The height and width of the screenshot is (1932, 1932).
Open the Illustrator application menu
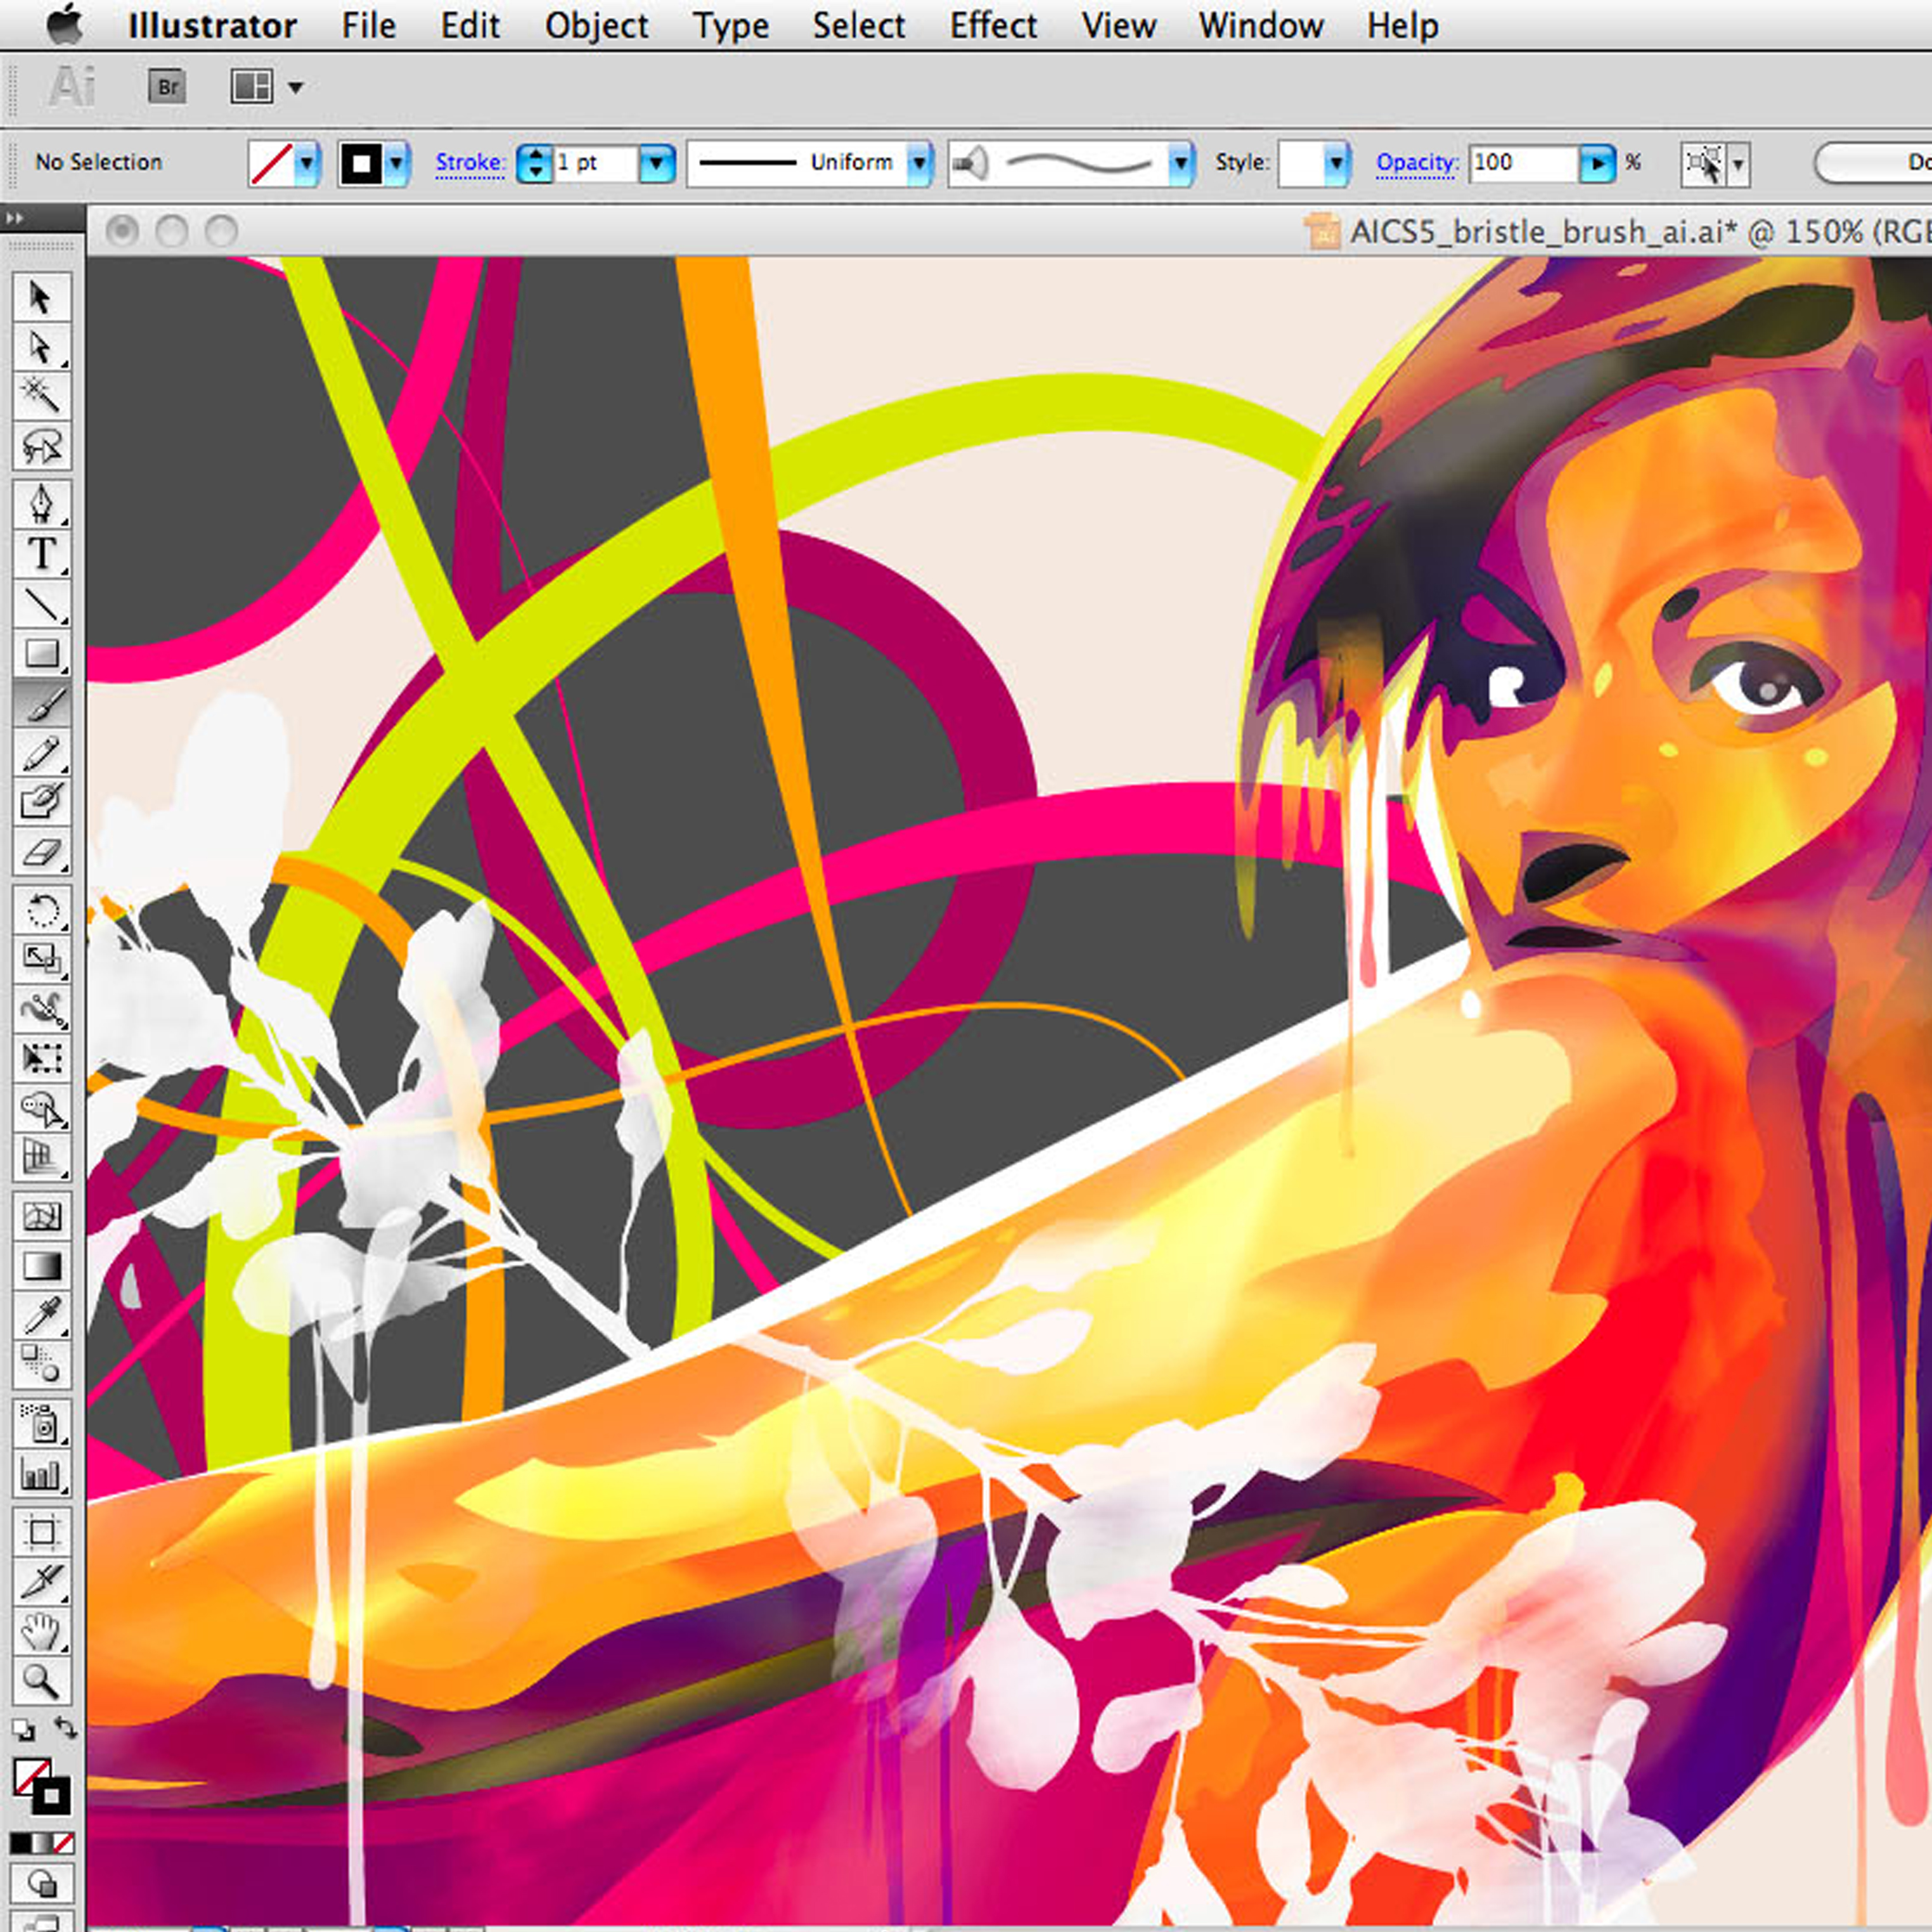tap(212, 26)
